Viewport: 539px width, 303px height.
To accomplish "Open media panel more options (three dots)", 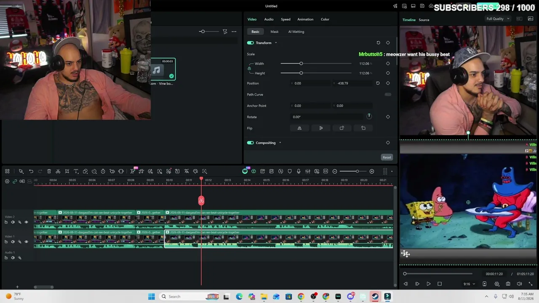I will pos(234,32).
